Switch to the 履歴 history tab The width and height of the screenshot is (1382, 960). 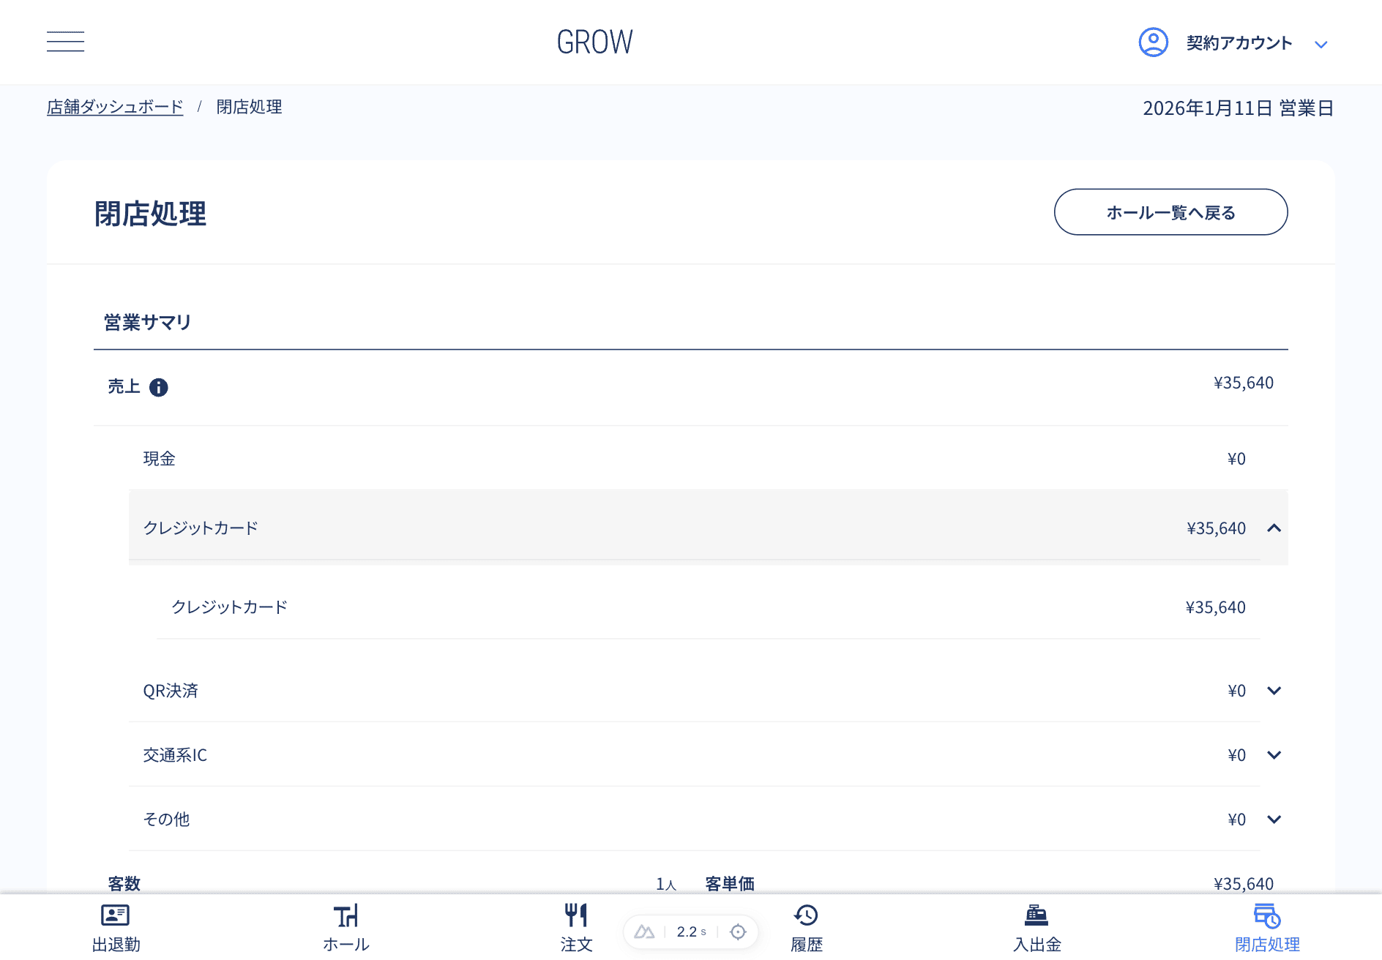coord(806,926)
